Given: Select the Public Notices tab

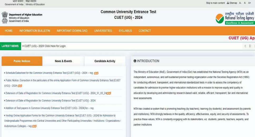Looking at the screenshot, I should coord(22,61).
